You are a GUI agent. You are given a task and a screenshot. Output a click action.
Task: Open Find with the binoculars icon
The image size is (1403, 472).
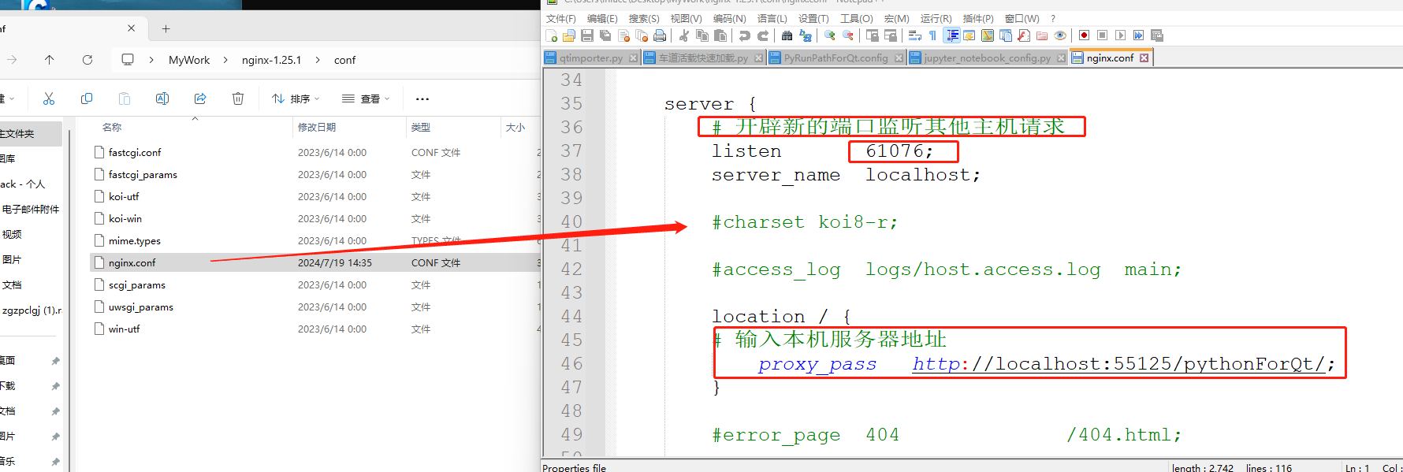tap(787, 35)
